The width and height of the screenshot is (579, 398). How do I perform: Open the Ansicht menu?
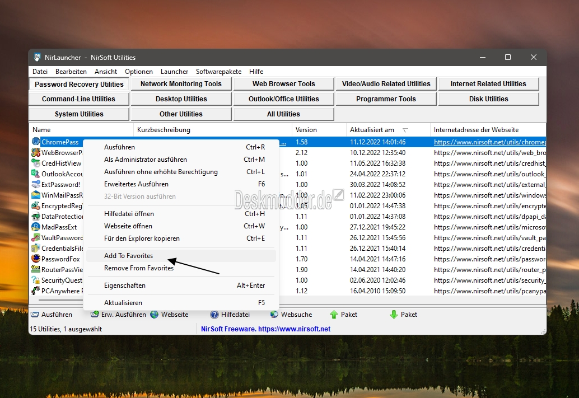(106, 72)
